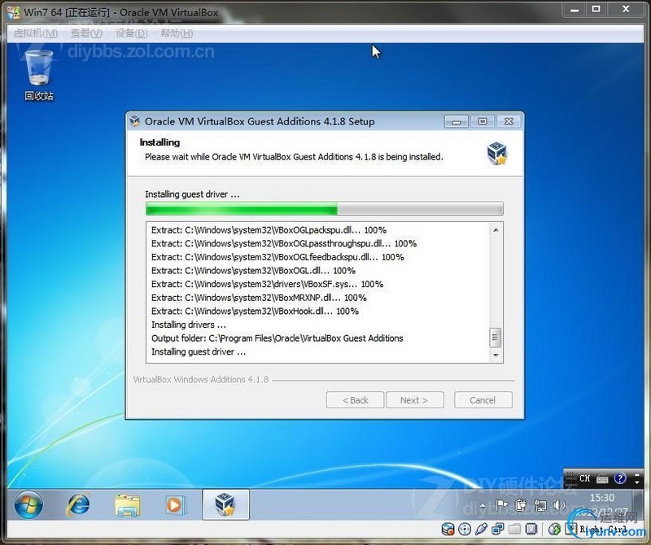Viewport: 651px width, 545px height.
Task: Click the VBoxHook.dll extract log line
Action: (x=255, y=311)
